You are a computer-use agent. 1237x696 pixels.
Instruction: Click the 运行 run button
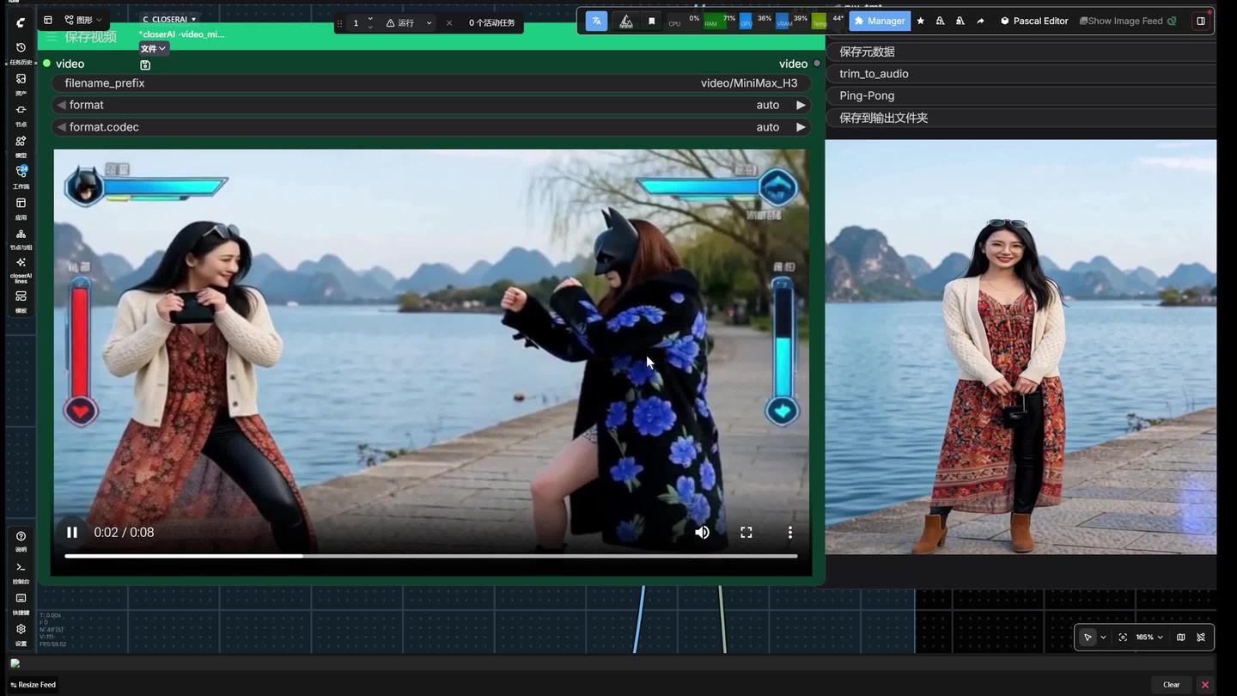coord(400,23)
